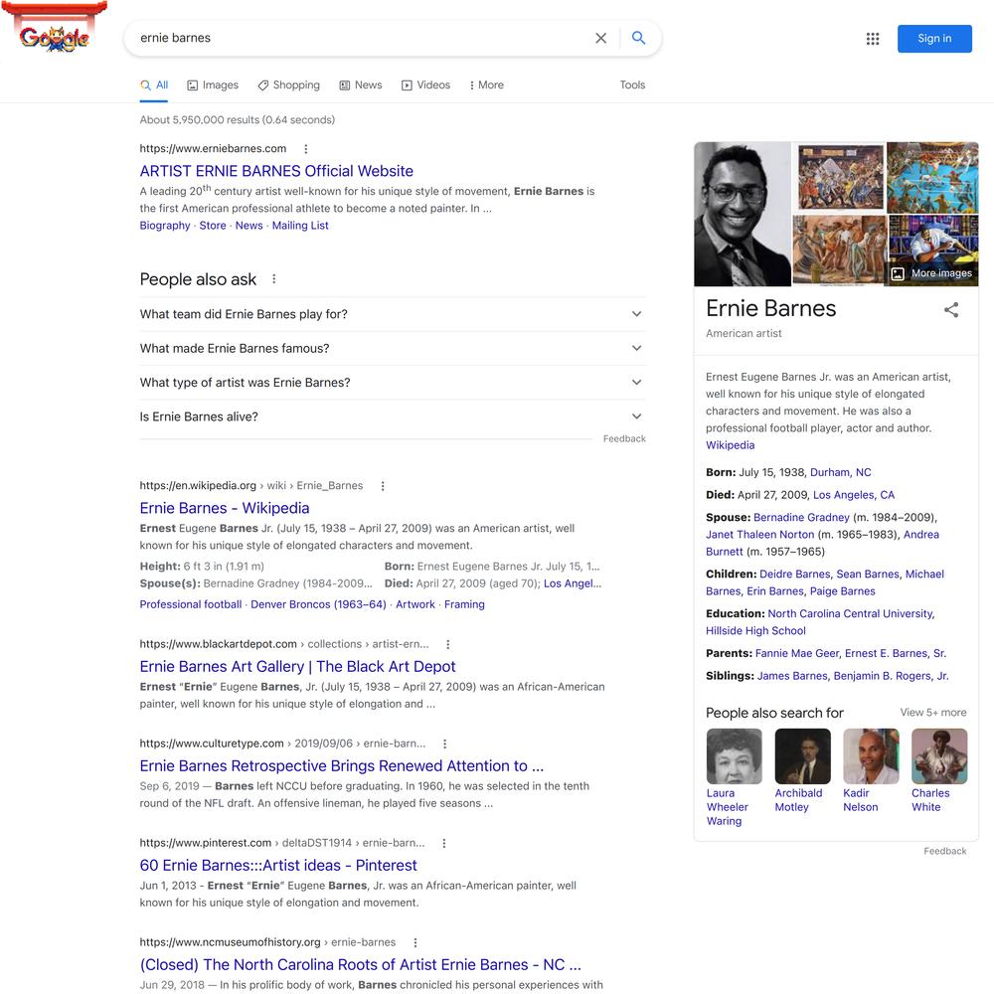
Task: Open the Denver Broncos (1963–64) sitelink
Action: [318, 604]
